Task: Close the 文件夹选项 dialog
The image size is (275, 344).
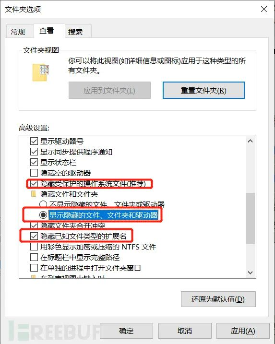Action: click(264, 9)
